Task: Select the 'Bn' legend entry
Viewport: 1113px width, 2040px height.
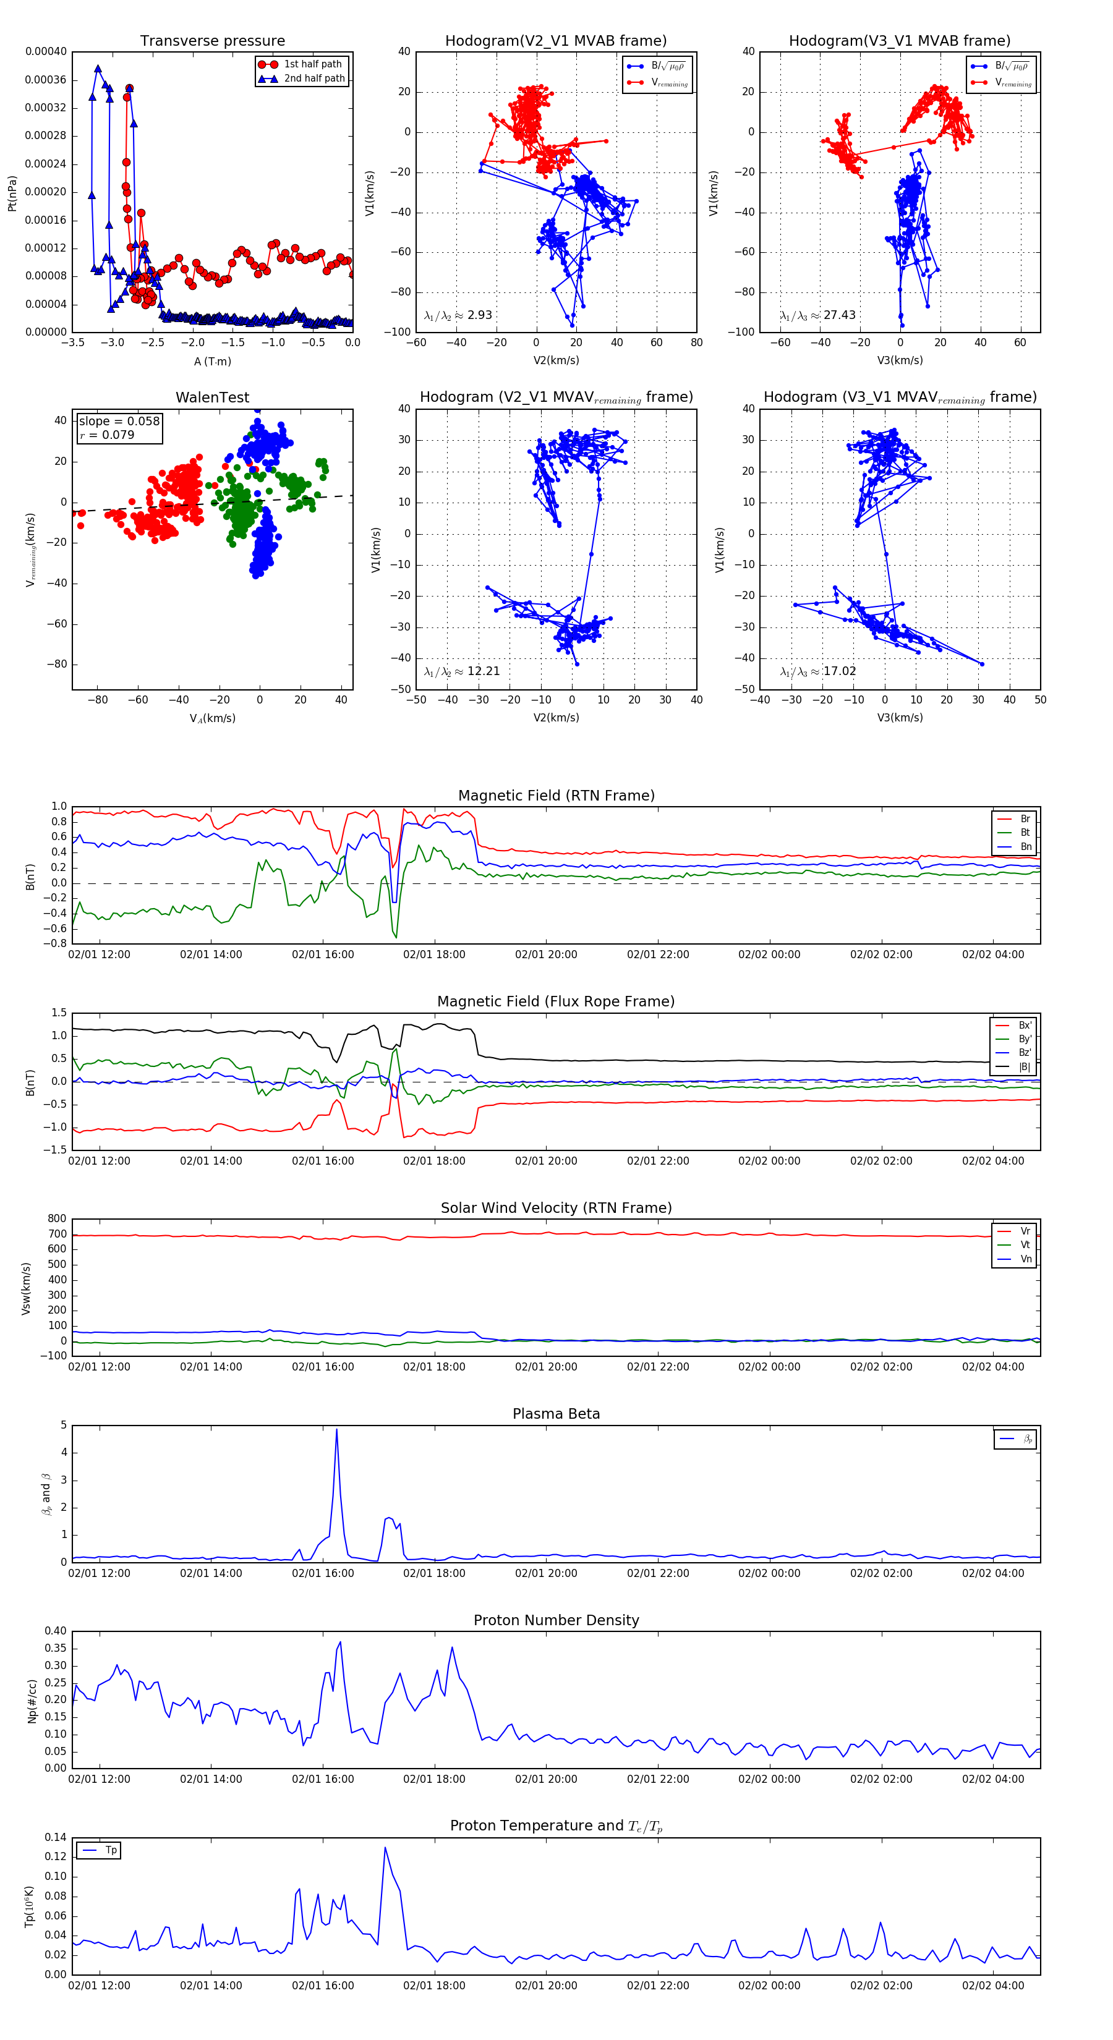Action: tap(1014, 846)
